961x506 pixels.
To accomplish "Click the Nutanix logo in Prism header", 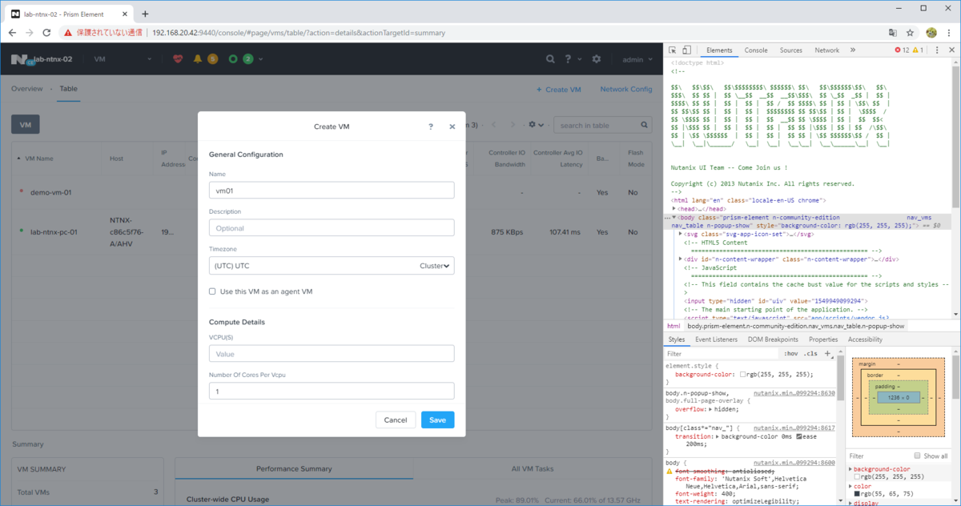I will [x=20, y=59].
